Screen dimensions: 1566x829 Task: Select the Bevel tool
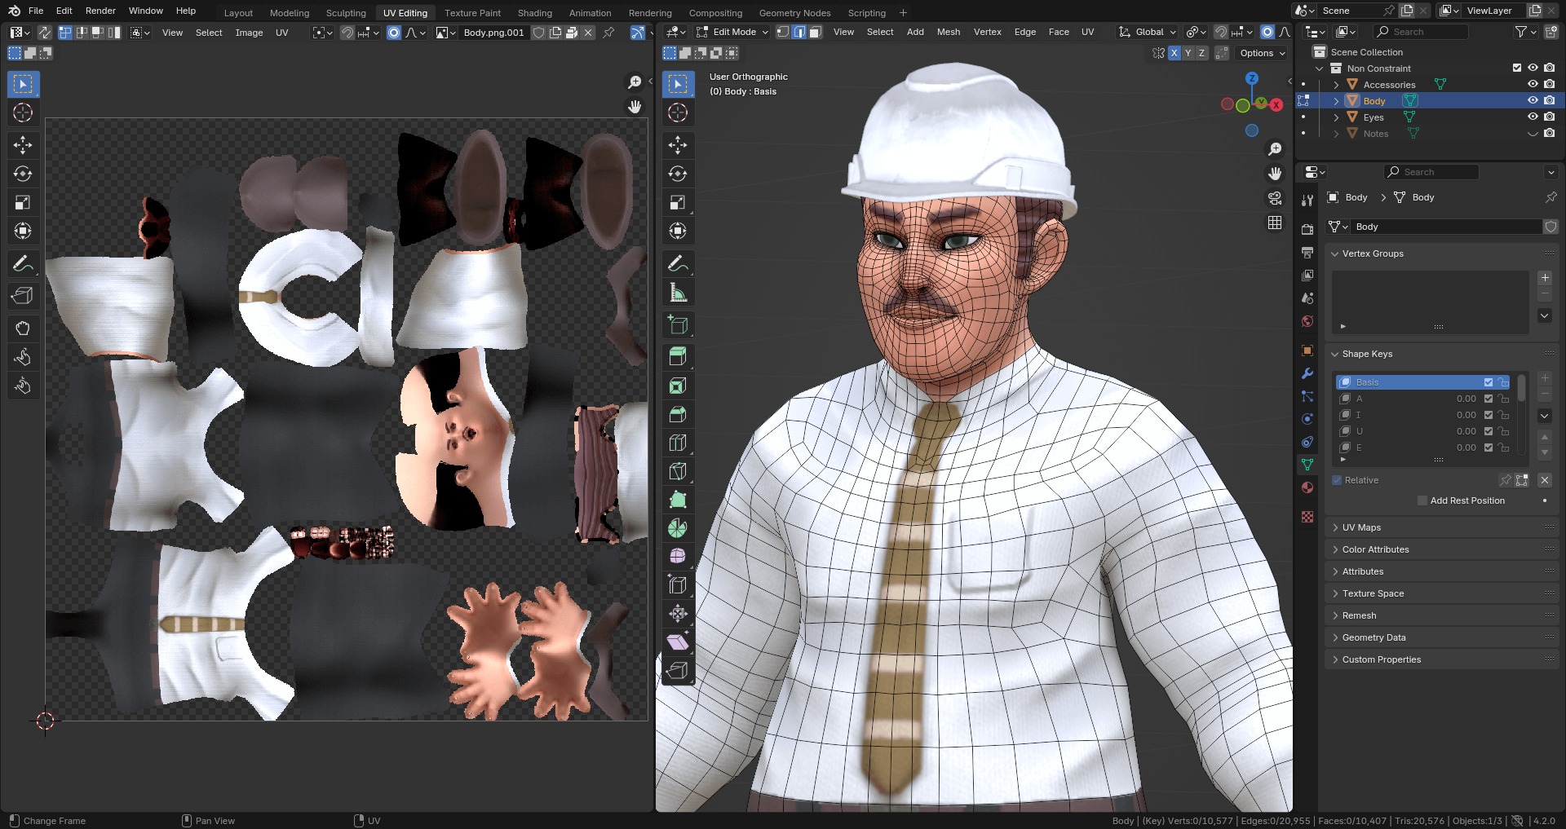678,414
